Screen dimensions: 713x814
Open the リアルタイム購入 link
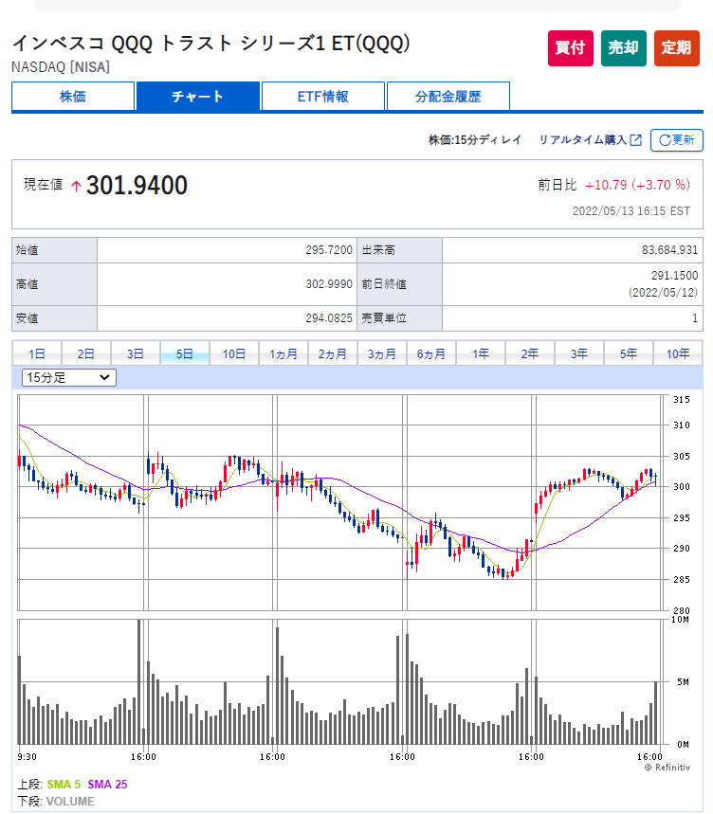583,139
